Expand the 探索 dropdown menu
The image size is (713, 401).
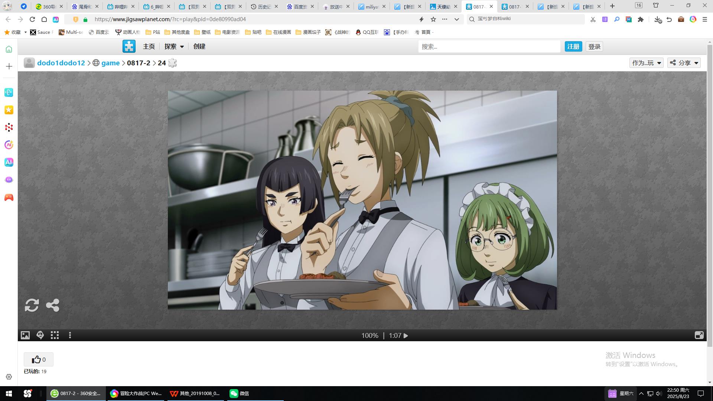pyautogui.click(x=174, y=46)
